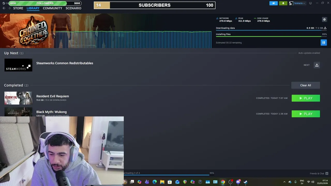The height and width of the screenshot is (186, 331).
Task: Switch to Big Picture mode icon
Action: (x=310, y=3)
